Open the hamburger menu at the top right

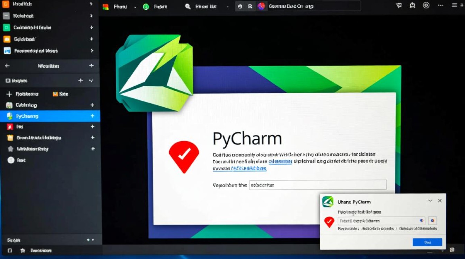pyautogui.click(x=455, y=5)
